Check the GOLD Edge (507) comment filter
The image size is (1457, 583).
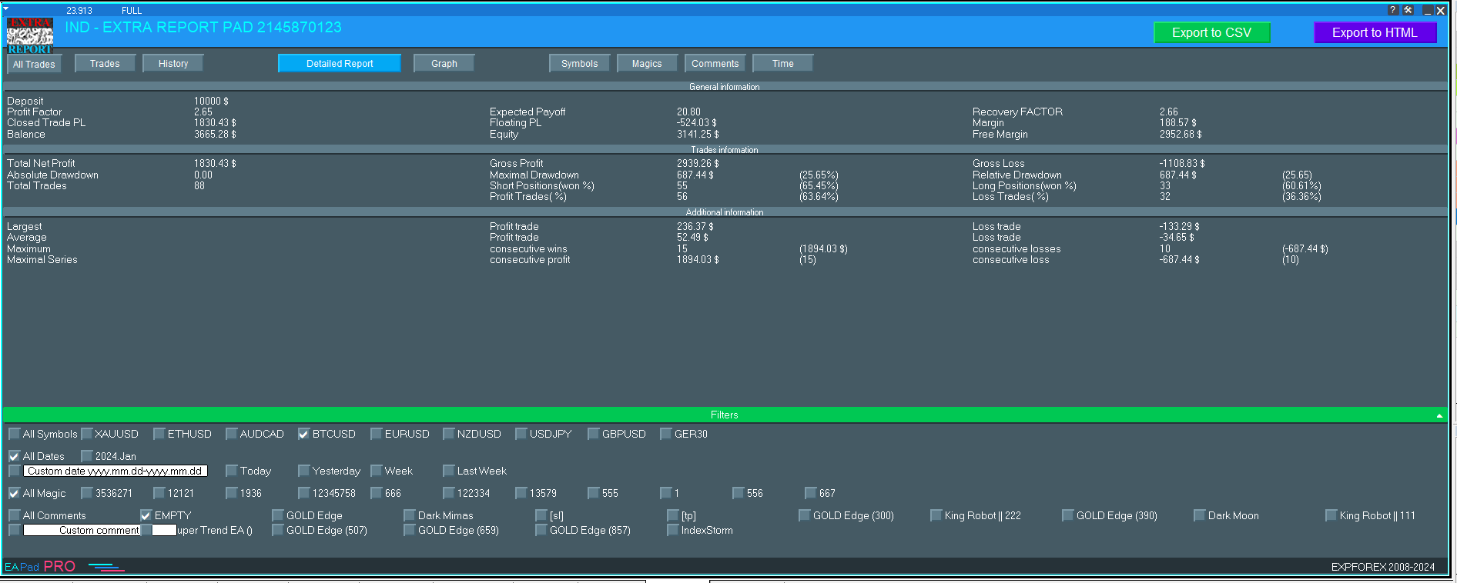(x=277, y=530)
